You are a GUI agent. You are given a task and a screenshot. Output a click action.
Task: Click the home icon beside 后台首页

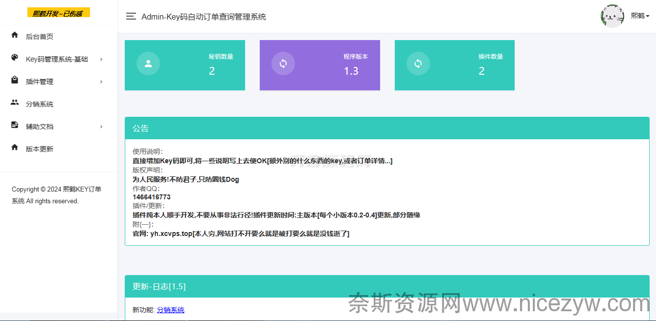(15, 35)
